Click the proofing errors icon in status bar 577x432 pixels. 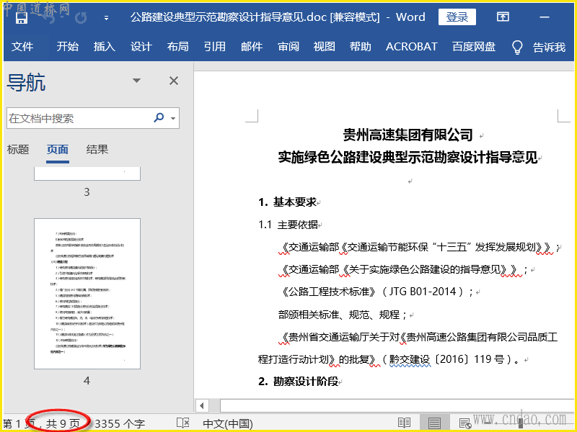click(x=183, y=423)
